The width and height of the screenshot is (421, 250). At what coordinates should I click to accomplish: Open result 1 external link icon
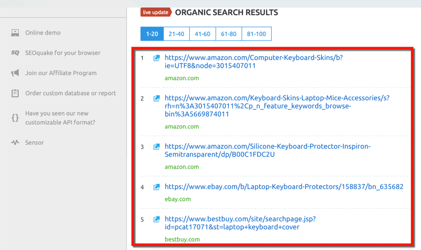tap(157, 58)
